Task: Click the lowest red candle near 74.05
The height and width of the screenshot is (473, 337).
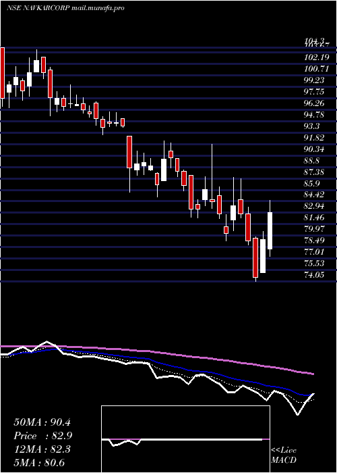Action: [255, 258]
